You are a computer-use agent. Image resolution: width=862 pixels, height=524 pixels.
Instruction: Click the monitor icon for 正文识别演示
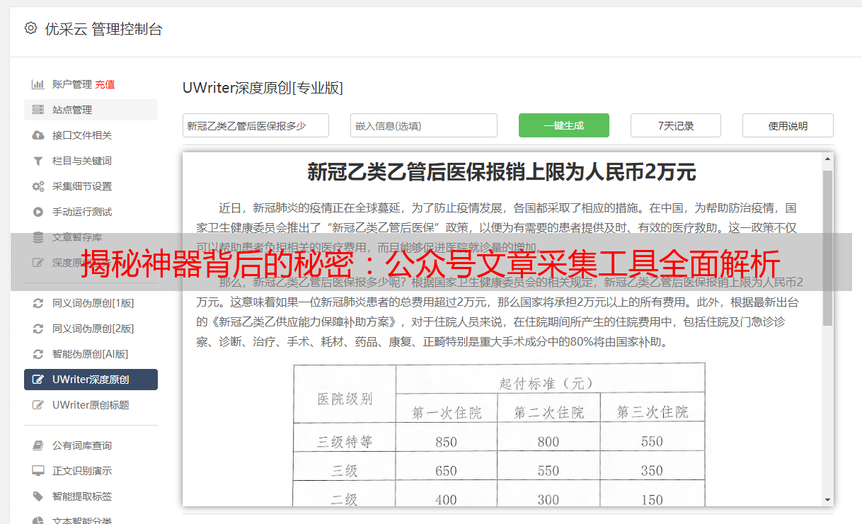(38, 471)
